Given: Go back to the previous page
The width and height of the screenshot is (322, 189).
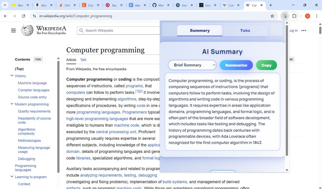Looking at the screenshot, I should [x=6, y=16].
